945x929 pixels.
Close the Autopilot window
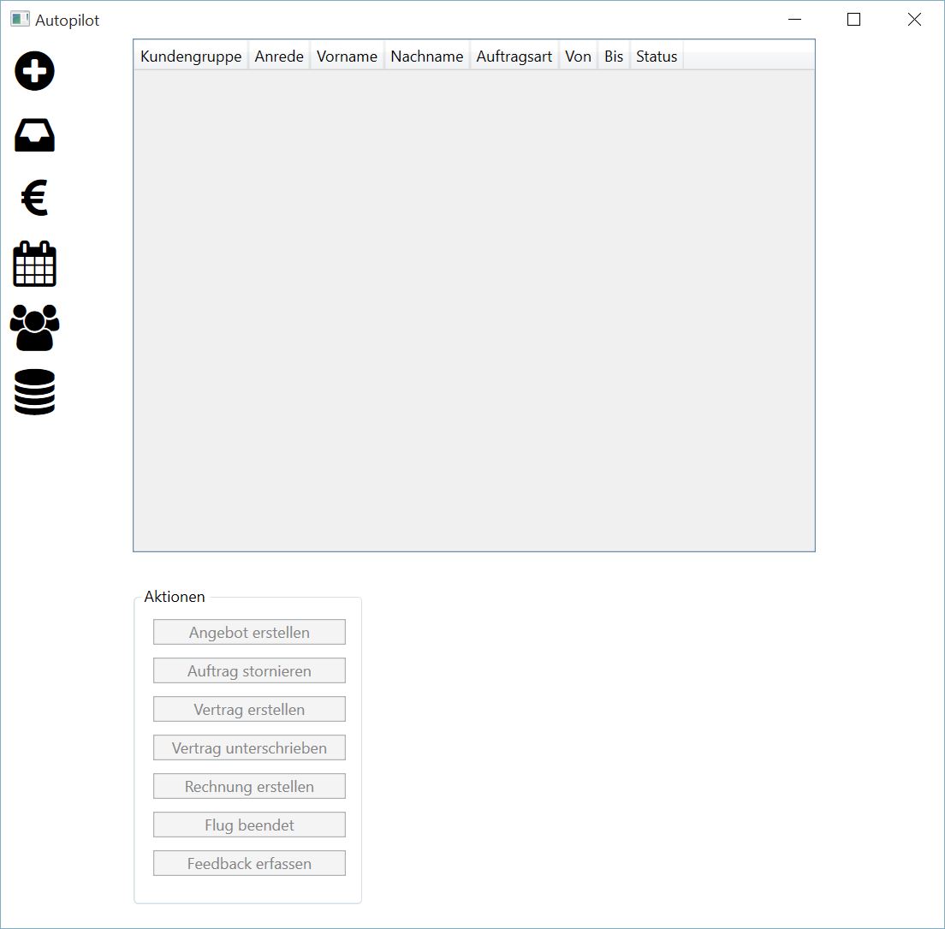(x=914, y=20)
